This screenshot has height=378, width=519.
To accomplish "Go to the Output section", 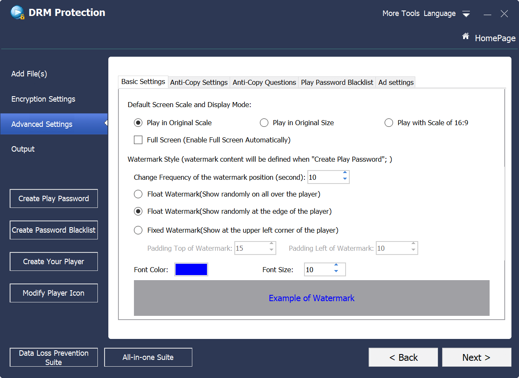I will (x=23, y=149).
